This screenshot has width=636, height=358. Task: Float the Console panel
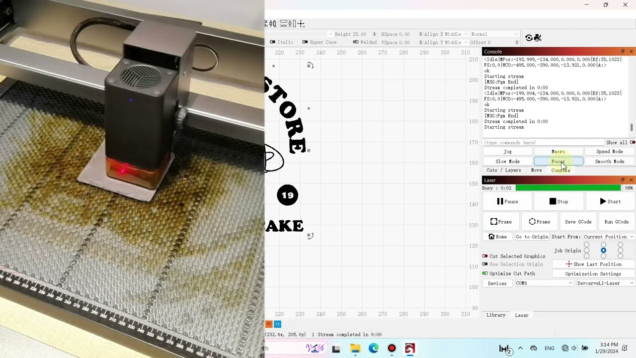(623, 52)
